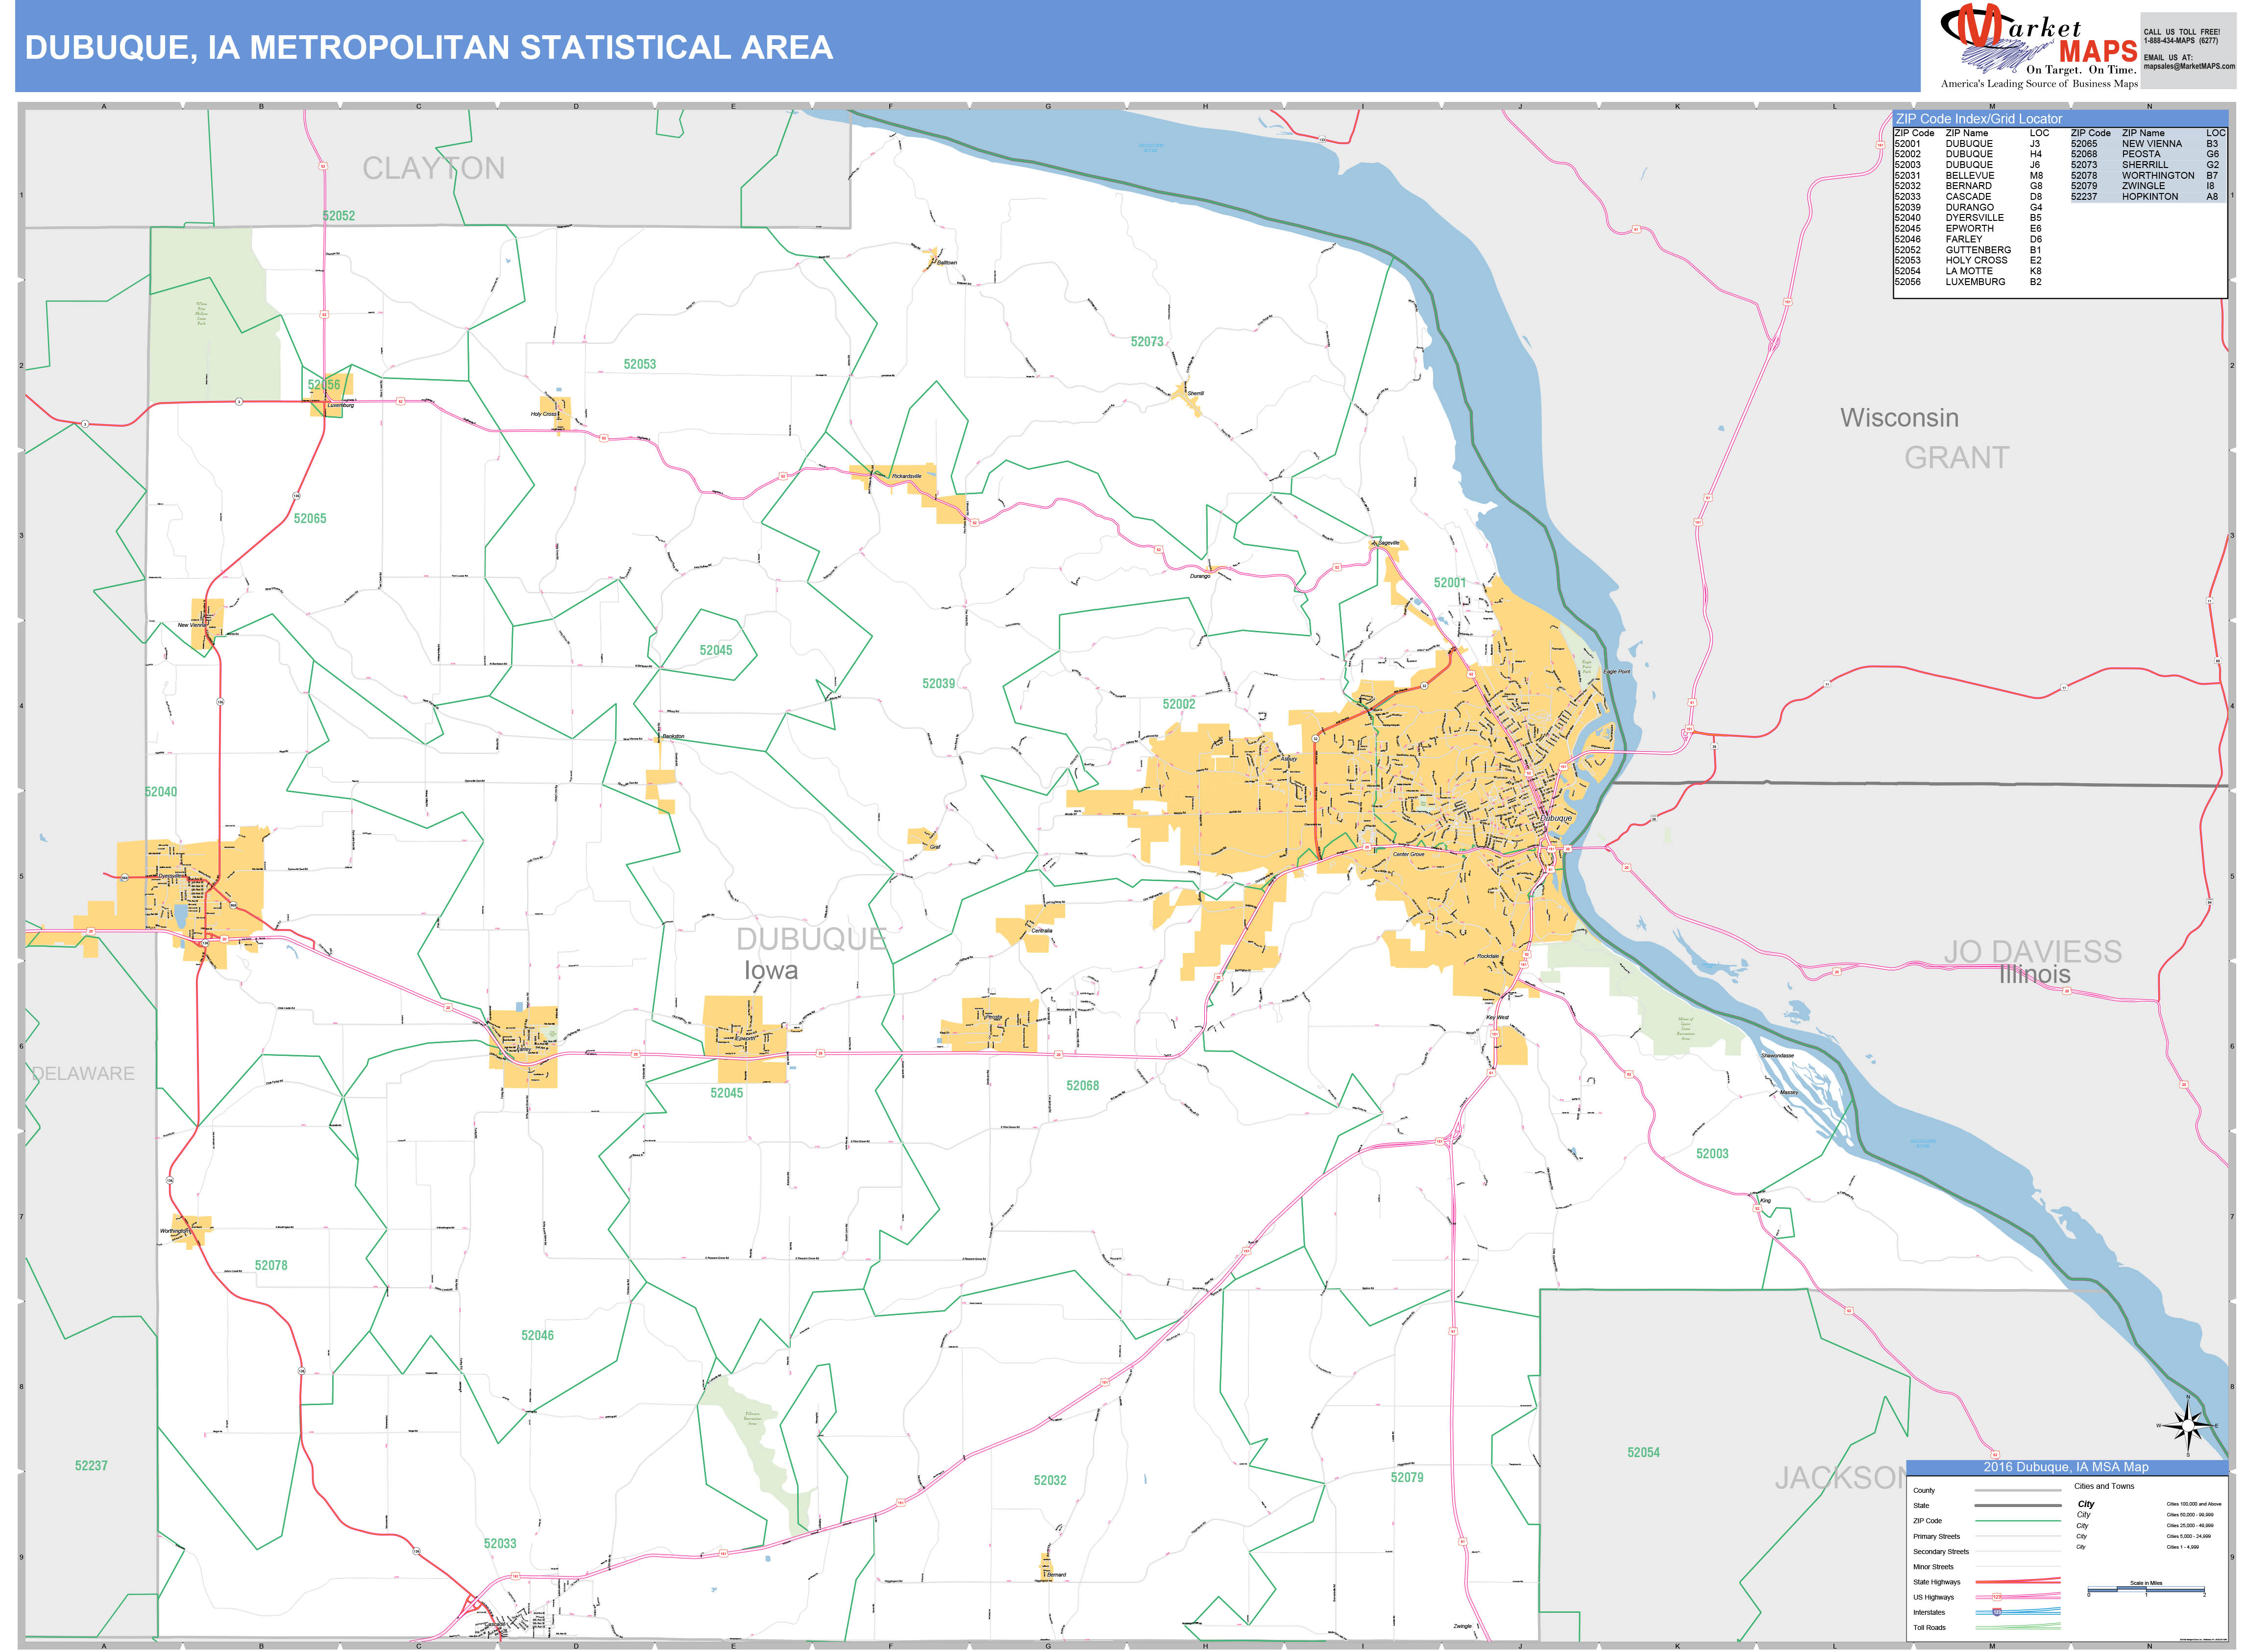Screen dimensions: 2247x1652
Task: Click the CLAYTON county label
Action: (x=433, y=168)
